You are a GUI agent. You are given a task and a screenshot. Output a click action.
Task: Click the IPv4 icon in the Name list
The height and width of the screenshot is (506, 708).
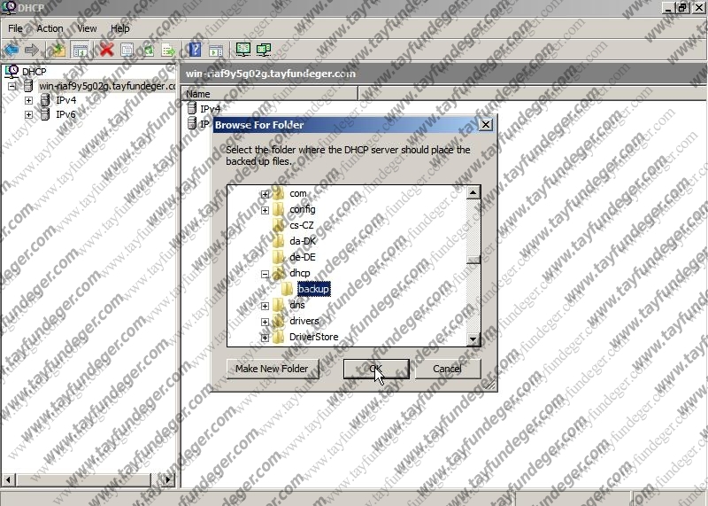192,108
